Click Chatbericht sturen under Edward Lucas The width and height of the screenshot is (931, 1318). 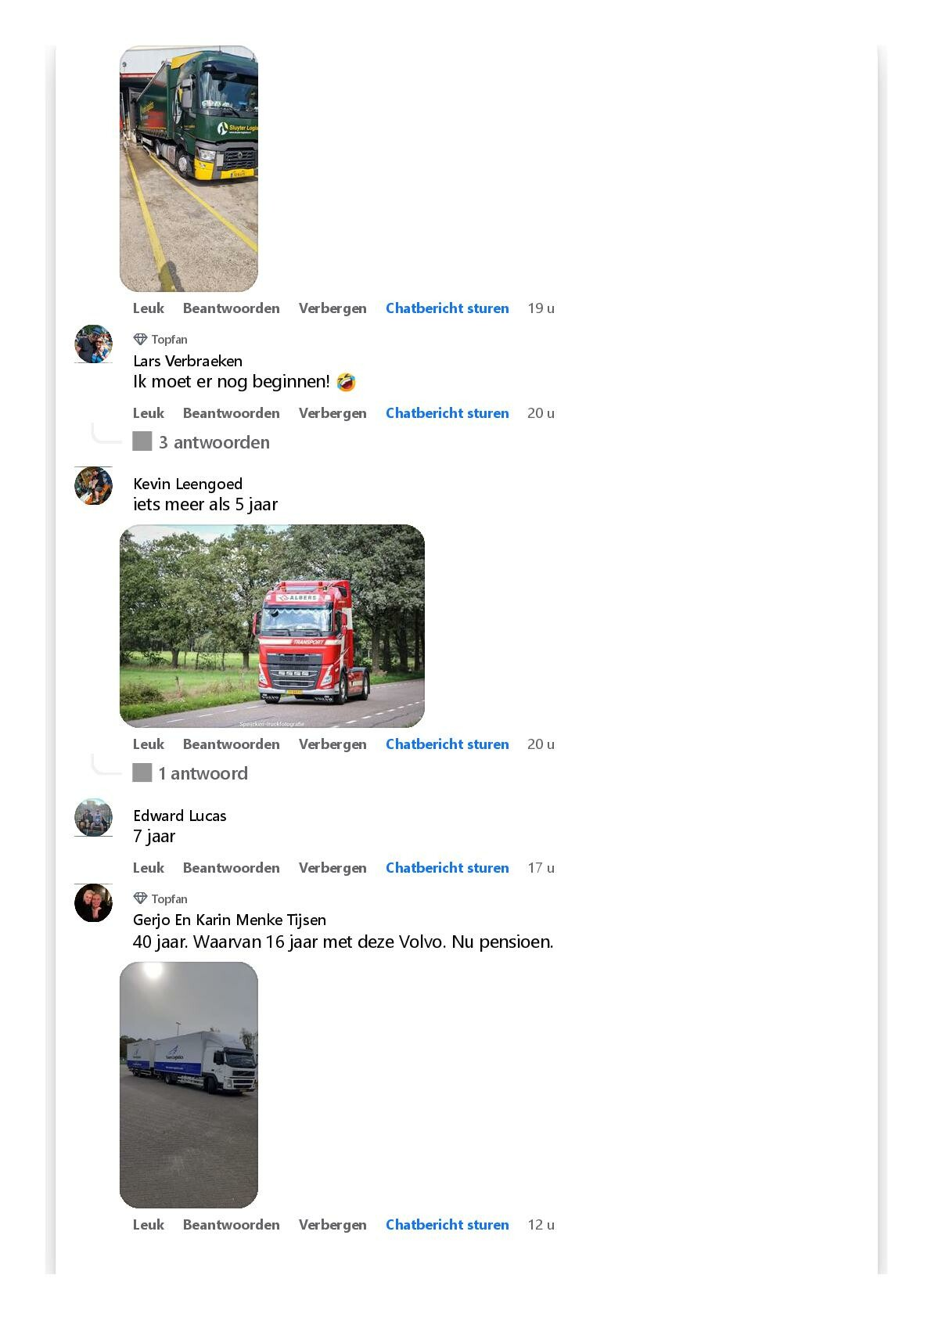point(447,867)
